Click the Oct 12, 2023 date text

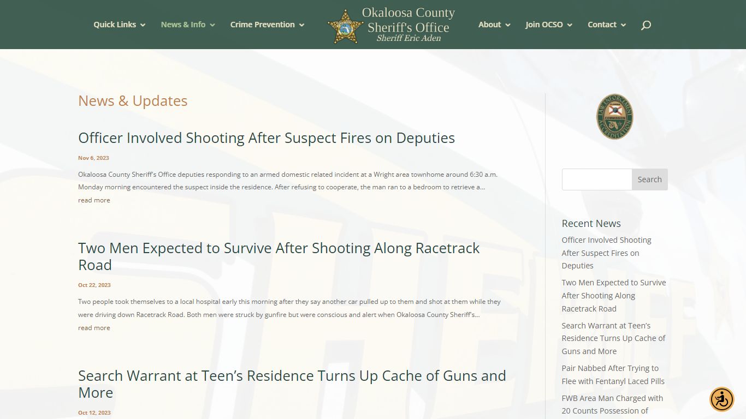click(94, 412)
